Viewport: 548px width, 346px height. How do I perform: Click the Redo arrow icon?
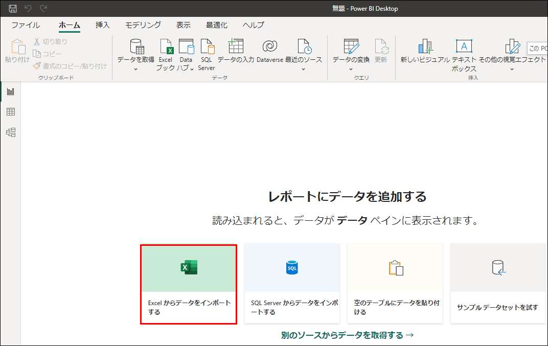point(43,8)
